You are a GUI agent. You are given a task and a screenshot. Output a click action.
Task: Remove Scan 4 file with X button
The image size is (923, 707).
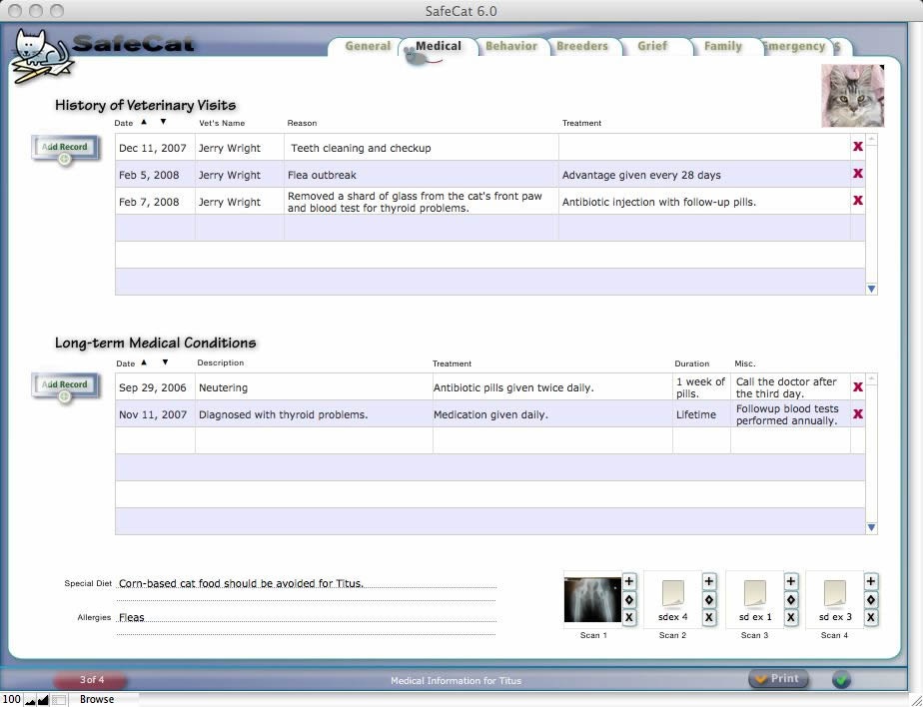[x=871, y=617]
